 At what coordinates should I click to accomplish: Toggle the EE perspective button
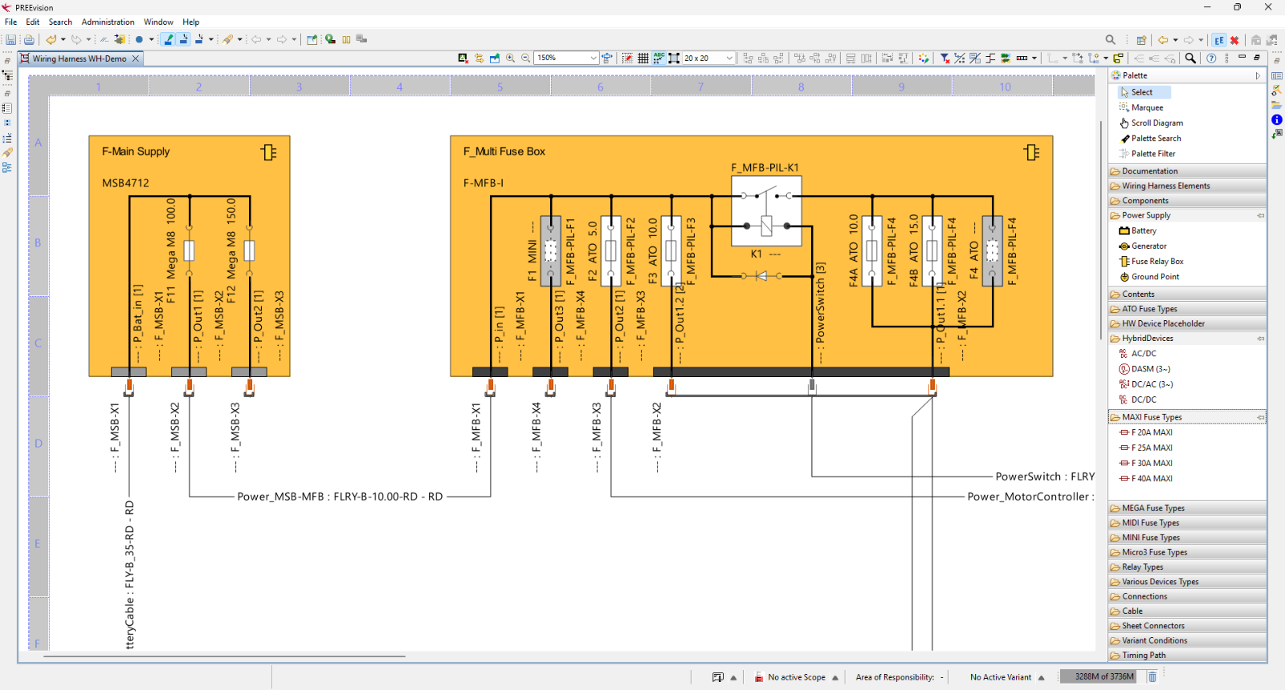coord(1219,39)
